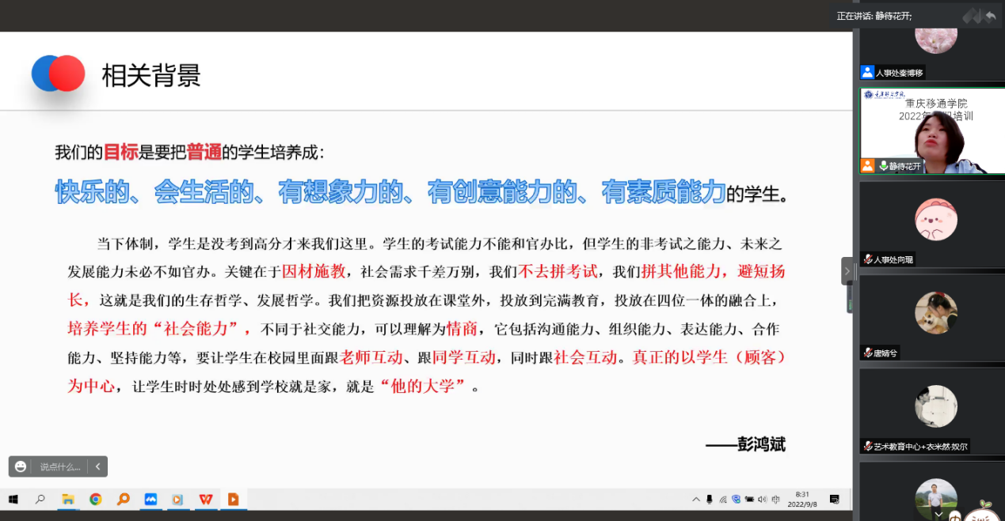Screen dimensions: 1005x521
Task: Open the taskbar search magnifier
Action: click(x=40, y=499)
